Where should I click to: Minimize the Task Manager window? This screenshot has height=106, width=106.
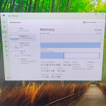[89, 15]
